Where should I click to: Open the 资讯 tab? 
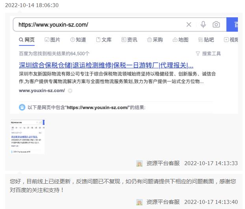point(129,40)
